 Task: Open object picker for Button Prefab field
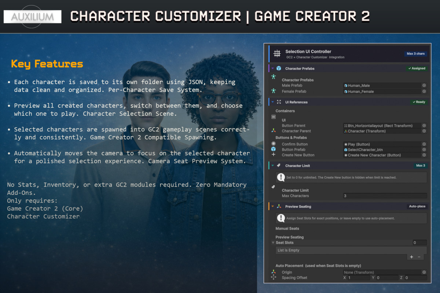click(424, 150)
